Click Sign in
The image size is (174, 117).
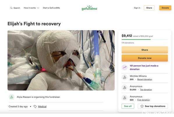click(x=137, y=8)
